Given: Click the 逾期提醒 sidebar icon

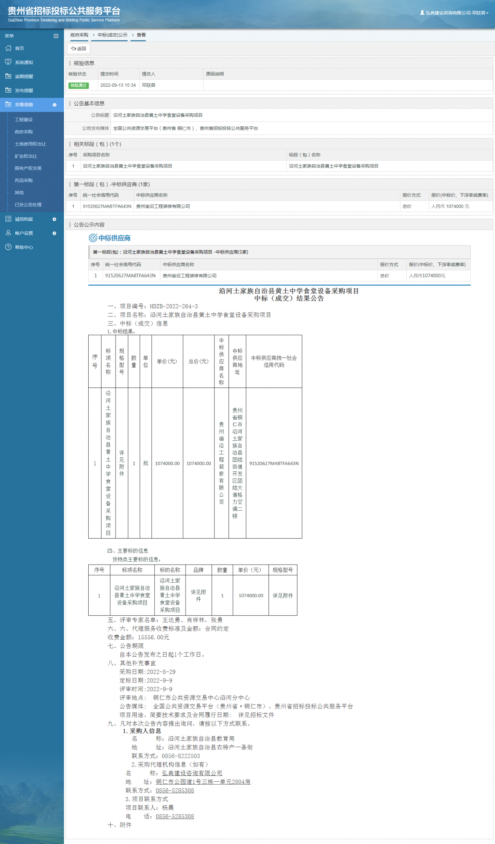Looking at the screenshot, I should (x=8, y=76).
